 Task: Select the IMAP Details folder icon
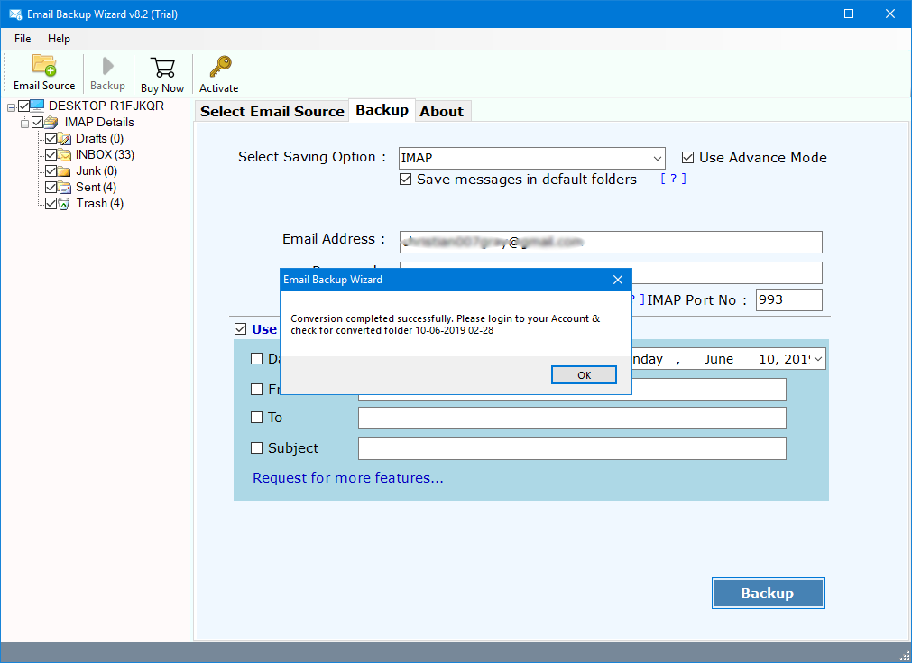51,122
